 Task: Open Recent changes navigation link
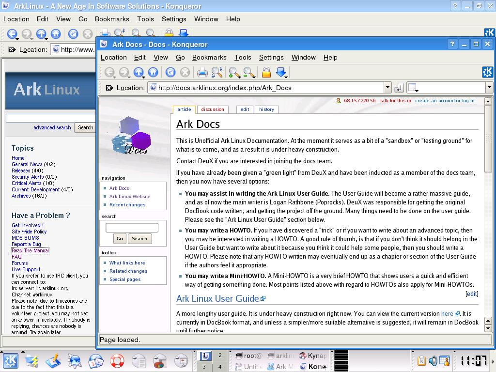pyautogui.click(x=127, y=205)
